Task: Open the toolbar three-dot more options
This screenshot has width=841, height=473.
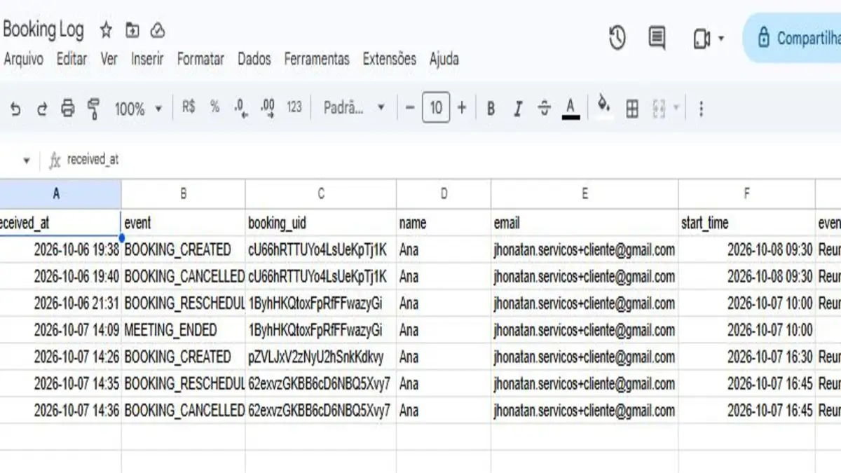Action: [700, 109]
